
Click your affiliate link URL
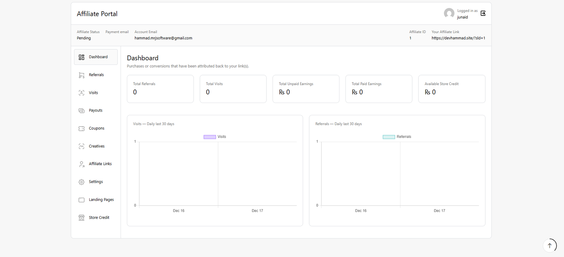coord(458,38)
